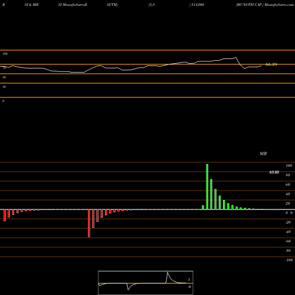The image size is (295, 295).
Task: Click the tallest green MR bar
Action: (x=207, y=187)
